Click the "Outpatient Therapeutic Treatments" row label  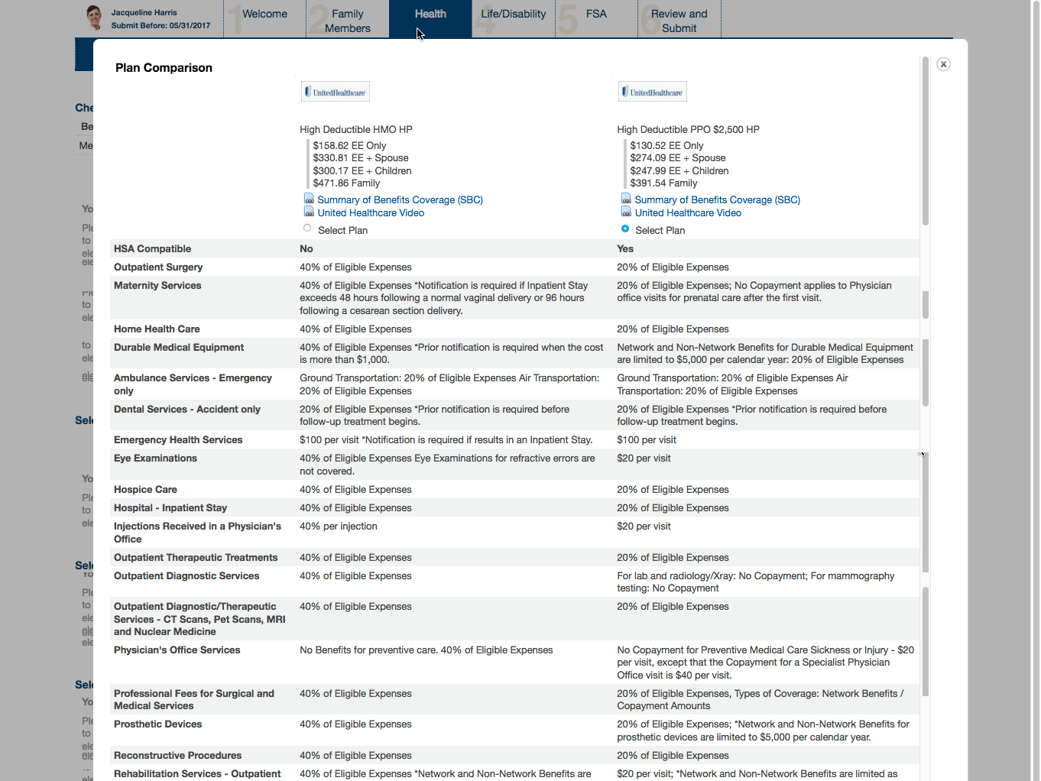(196, 557)
